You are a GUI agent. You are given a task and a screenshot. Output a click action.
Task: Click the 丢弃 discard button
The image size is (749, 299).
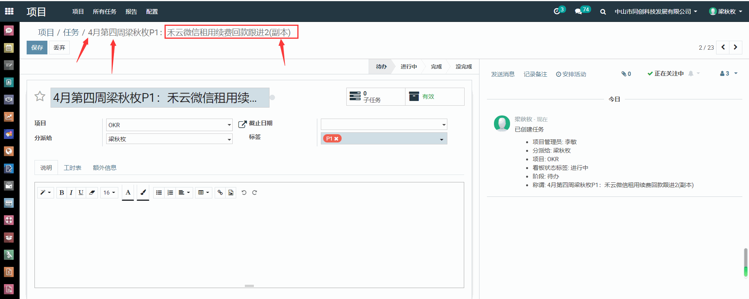pos(59,48)
